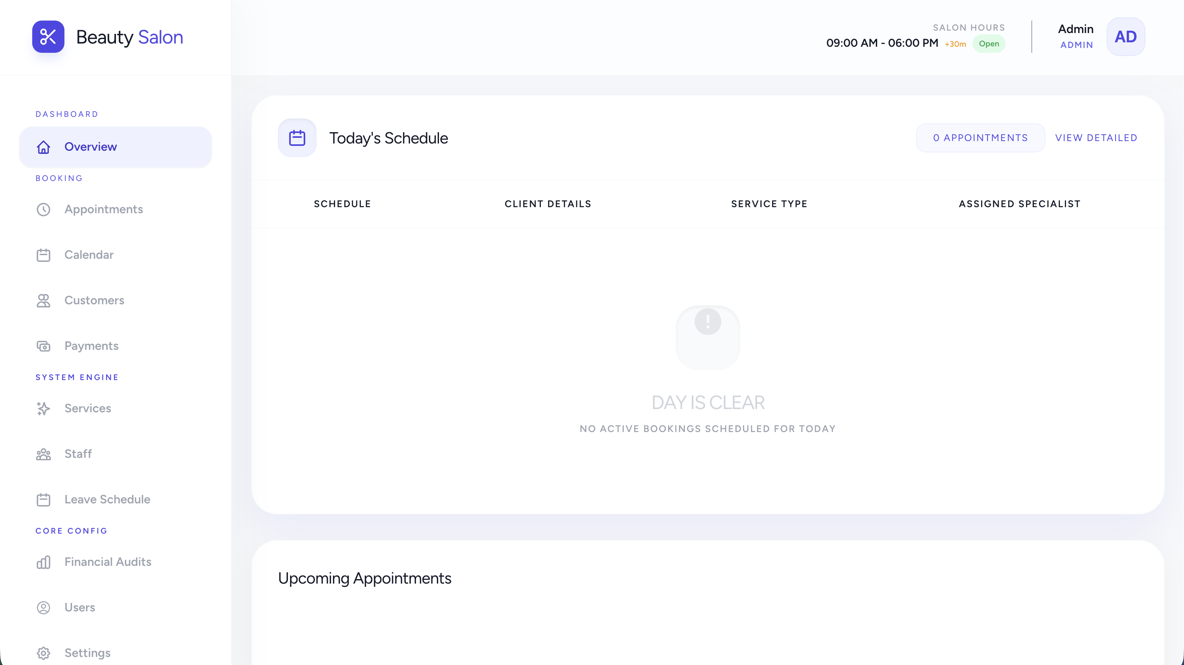Navigate to Customers

pos(115,301)
